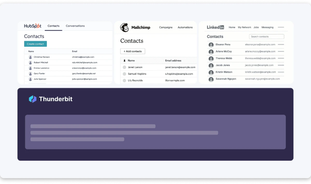Click the LinkedIn Search contacts field
Screen dimensions: 311x184
pyautogui.click(x=266, y=37)
